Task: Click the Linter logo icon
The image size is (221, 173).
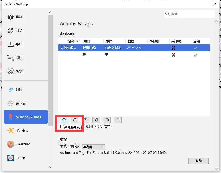Action: point(11,158)
